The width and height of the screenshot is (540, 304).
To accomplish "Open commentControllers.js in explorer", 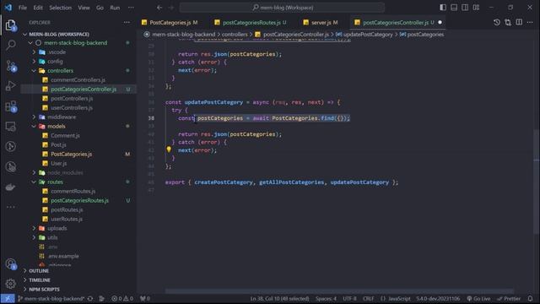I will (x=78, y=80).
